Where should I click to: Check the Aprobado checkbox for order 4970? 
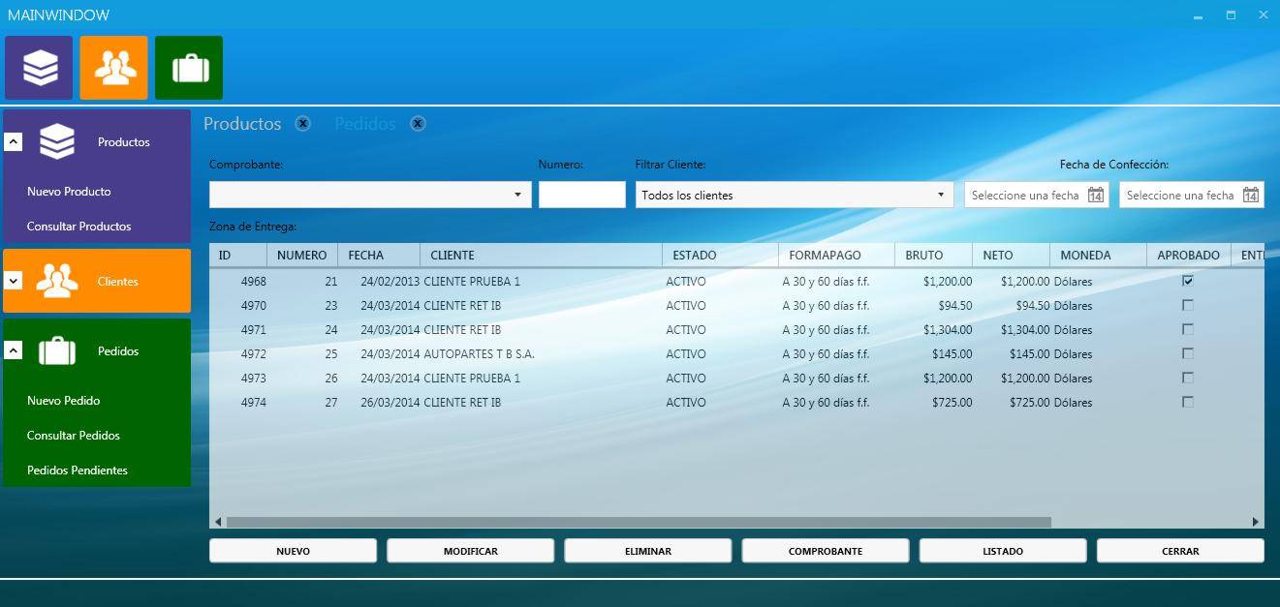[x=1188, y=305]
